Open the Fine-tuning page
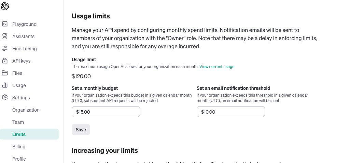This screenshot has height=163, width=350. (x=24, y=49)
